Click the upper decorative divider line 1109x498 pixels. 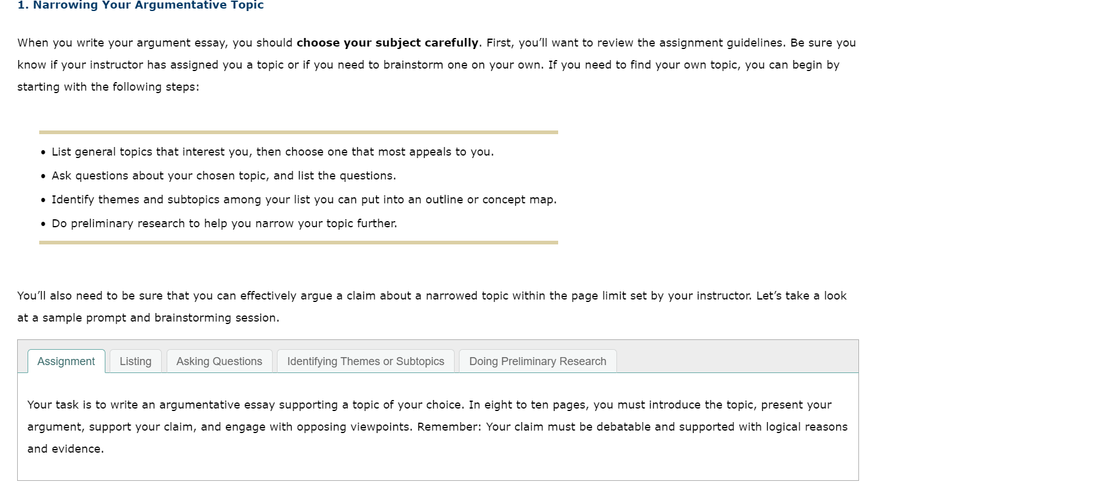coord(298,132)
